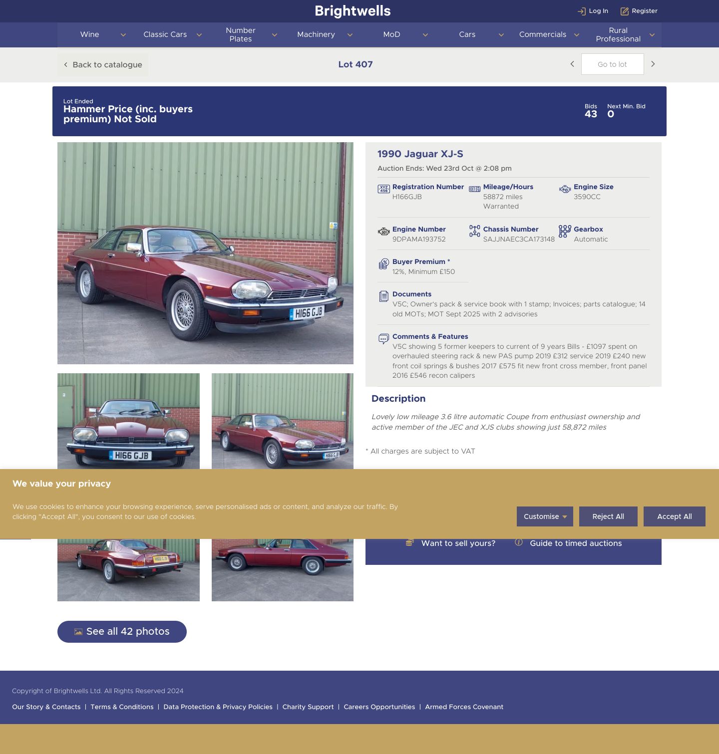Image resolution: width=719 pixels, height=754 pixels.
Task: Go to previous lot arrow
Action: (x=572, y=64)
